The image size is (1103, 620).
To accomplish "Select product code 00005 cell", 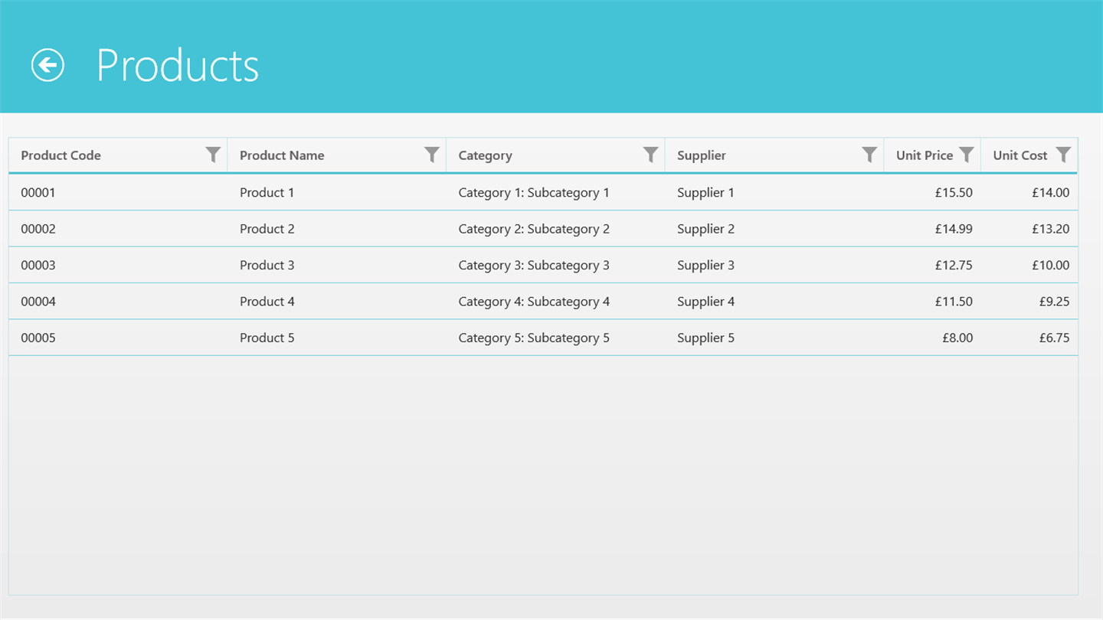I will click(118, 338).
